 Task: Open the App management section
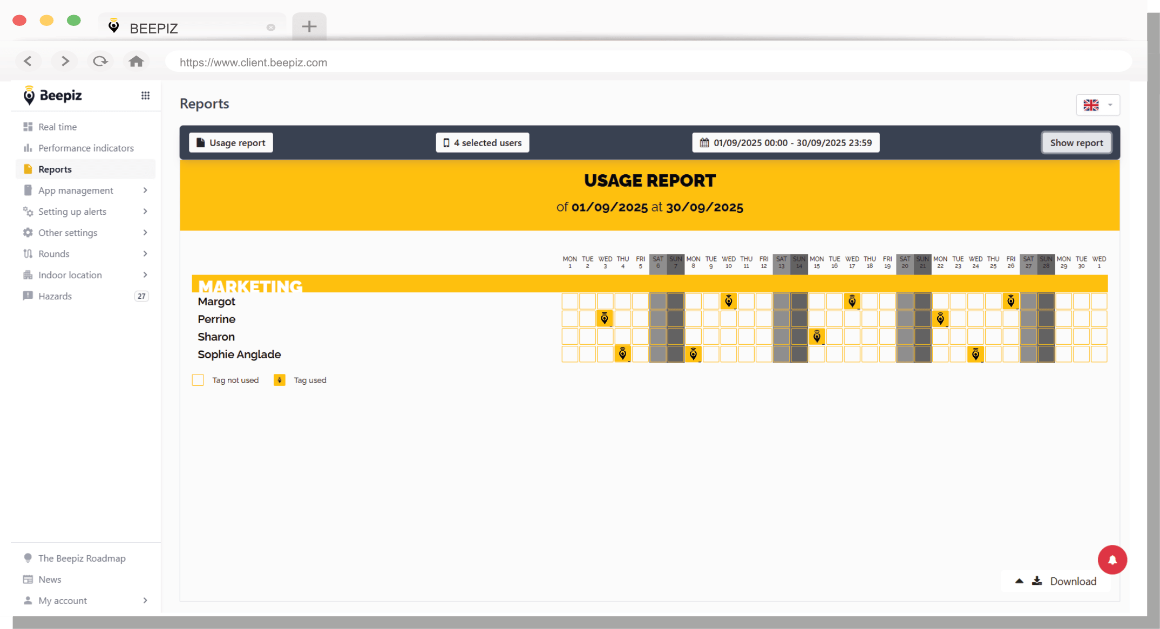click(x=76, y=190)
